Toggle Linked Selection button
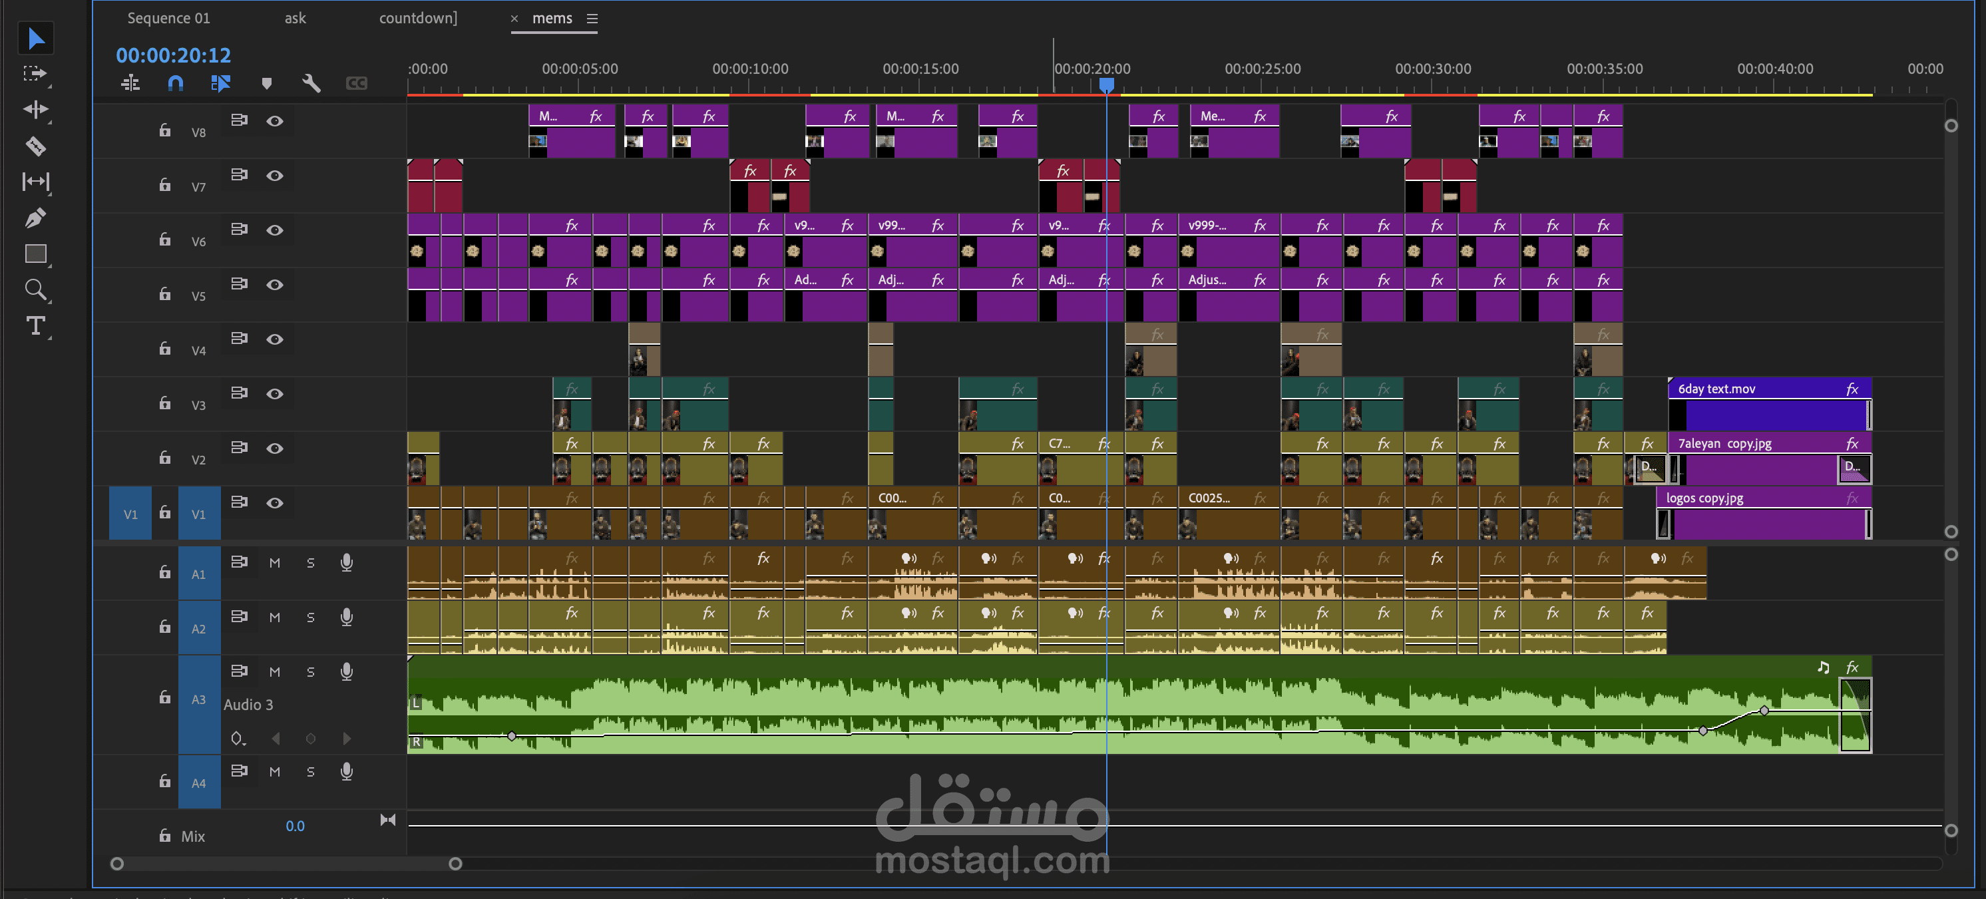The width and height of the screenshot is (1986, 899). tap(220, 83)
